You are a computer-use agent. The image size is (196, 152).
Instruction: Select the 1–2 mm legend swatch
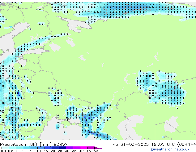pyautogui.click(x=19, y=148)
